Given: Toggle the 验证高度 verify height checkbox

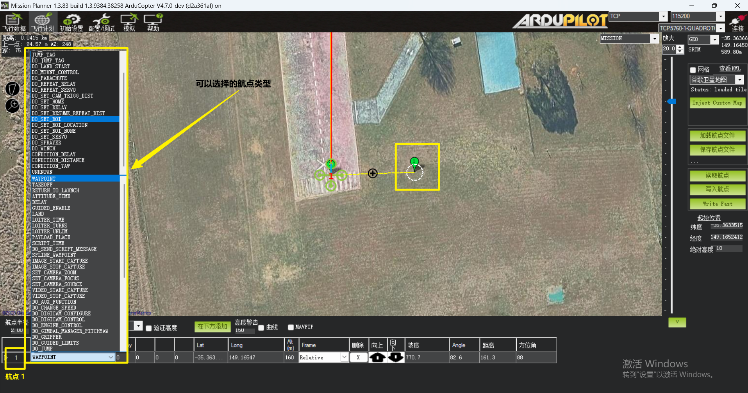Looking at the screenshot, I should point(149,328).
